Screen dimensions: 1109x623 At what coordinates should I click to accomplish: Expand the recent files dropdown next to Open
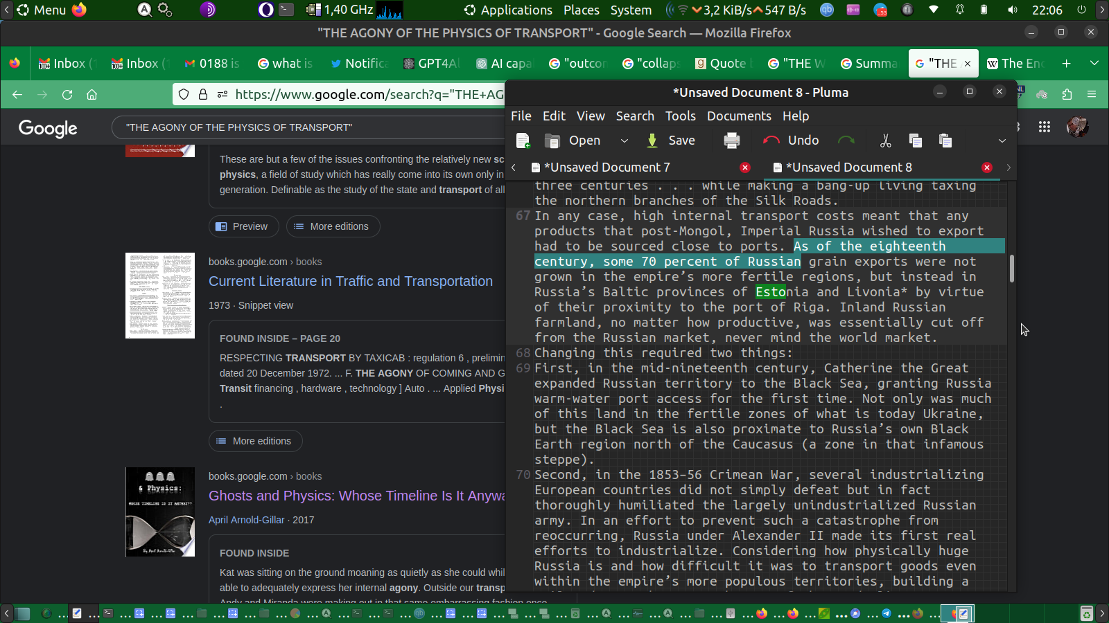(624, 141)
